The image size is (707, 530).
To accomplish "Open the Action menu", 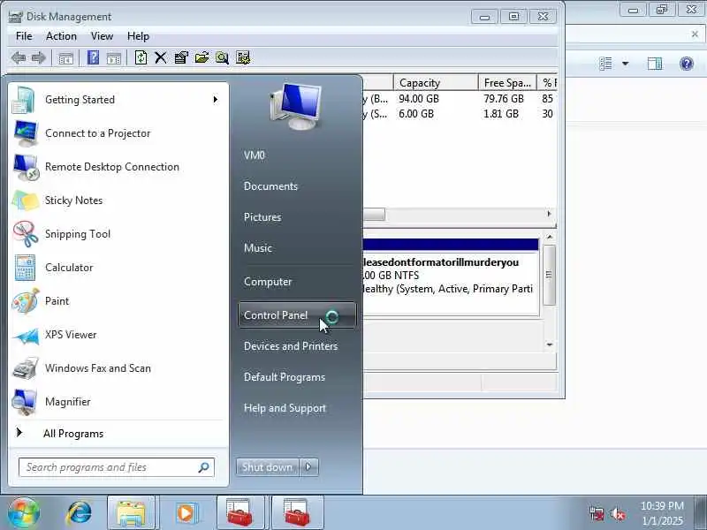I will pyautogui.click(x=61, y=36).
